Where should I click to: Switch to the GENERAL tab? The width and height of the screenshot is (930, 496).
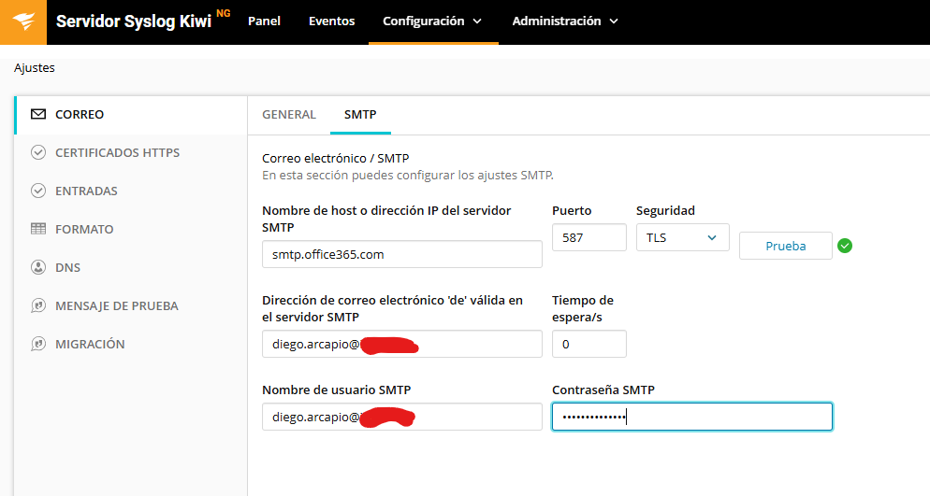tap(289, 114)
